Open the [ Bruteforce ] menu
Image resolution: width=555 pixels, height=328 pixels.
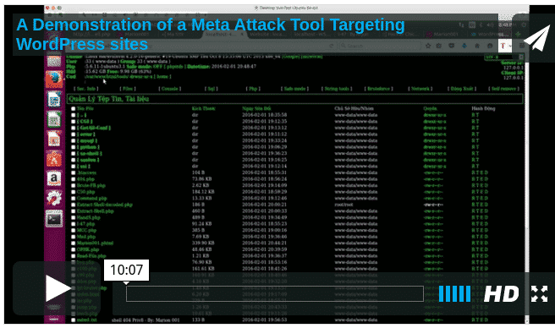[x=379, y=89]
